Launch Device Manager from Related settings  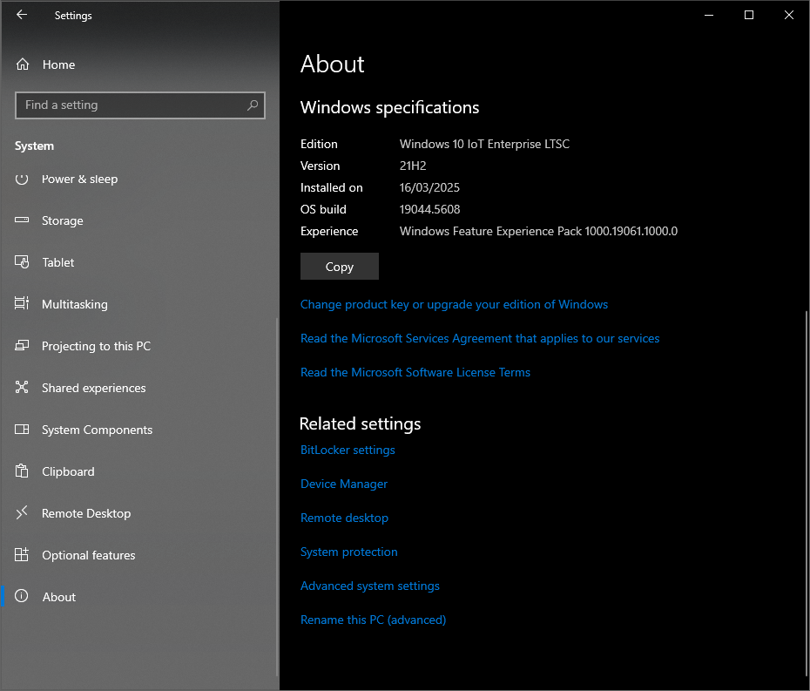pyautogui.click(x=344, y=484)
